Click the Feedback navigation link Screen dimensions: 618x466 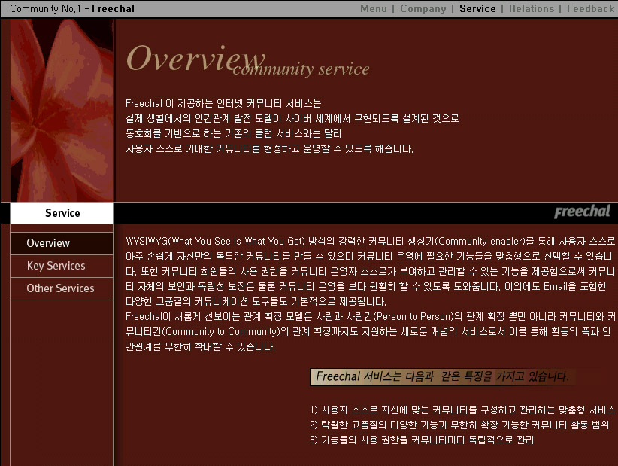coord(590,9)
